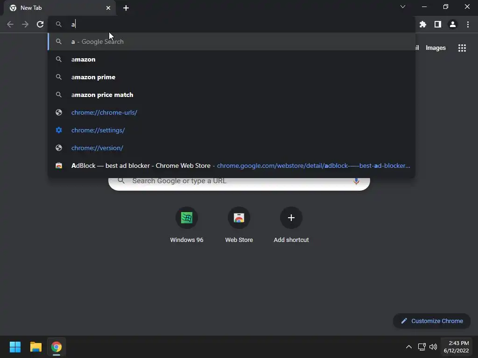The image size is (478, 358).
Task: Open the Windows Start menu
Action: click(x=15, y=347)
